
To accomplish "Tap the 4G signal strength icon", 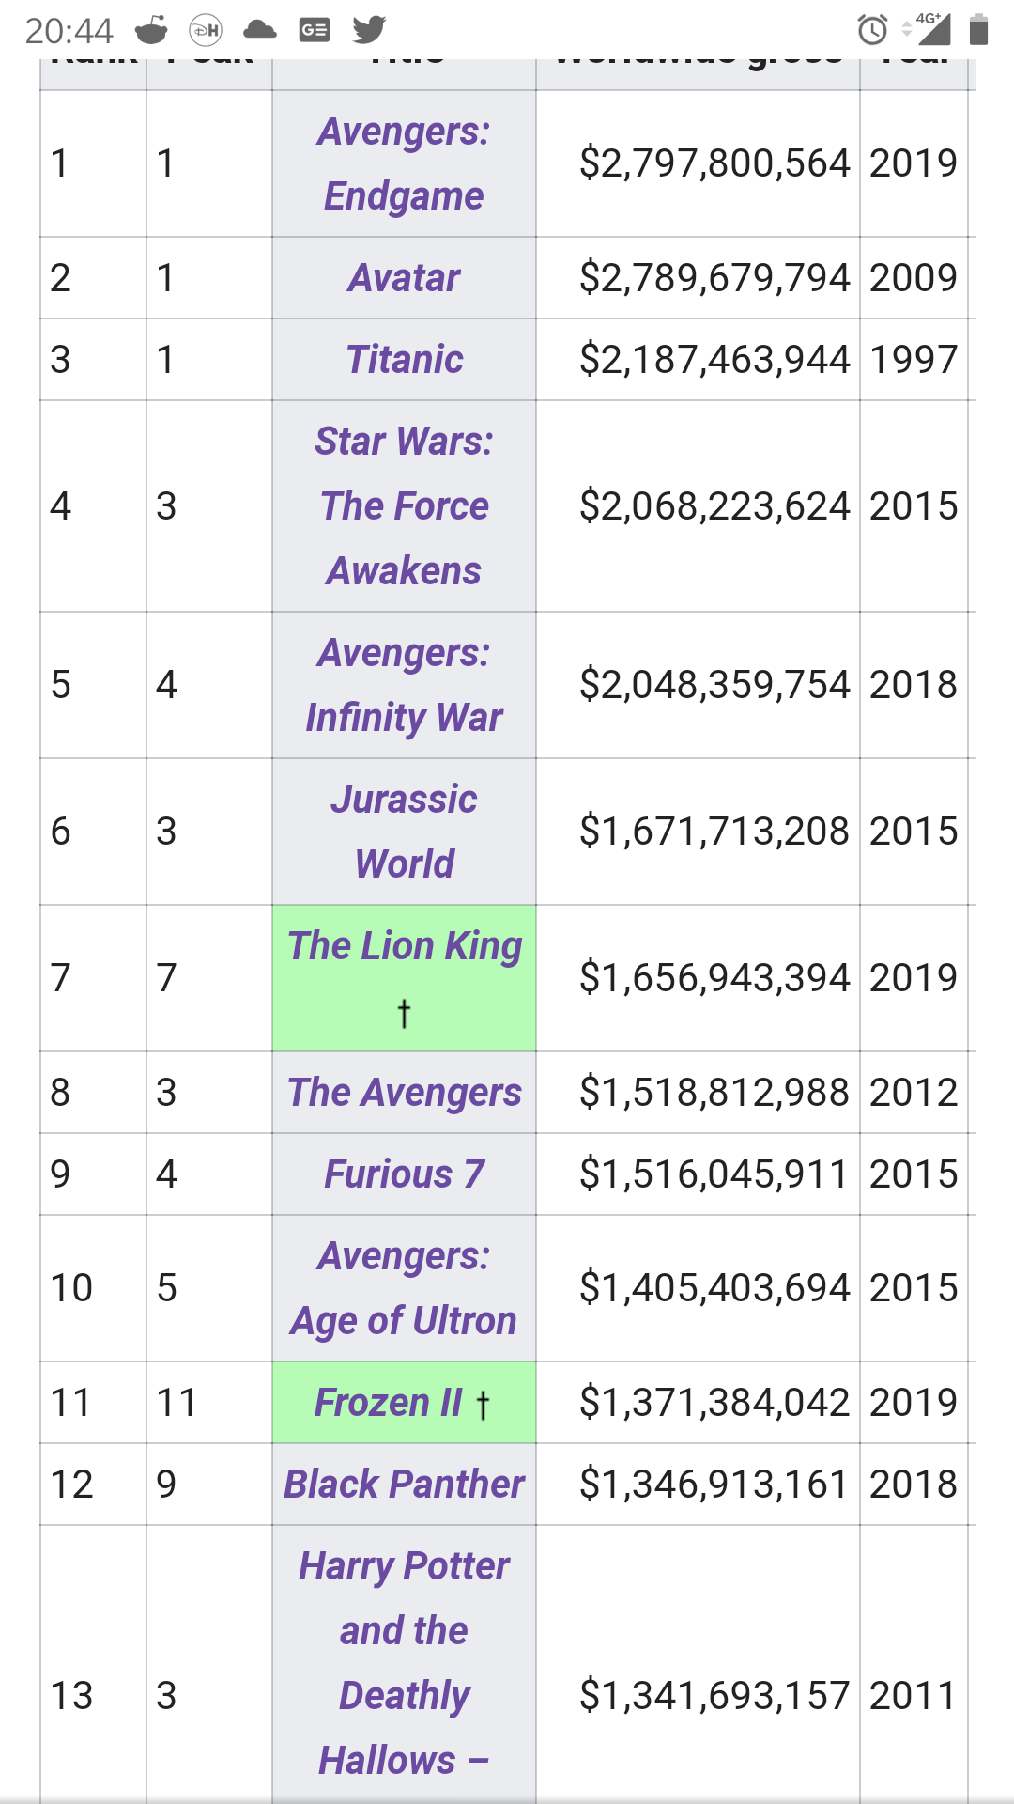I will pos(931,29).
